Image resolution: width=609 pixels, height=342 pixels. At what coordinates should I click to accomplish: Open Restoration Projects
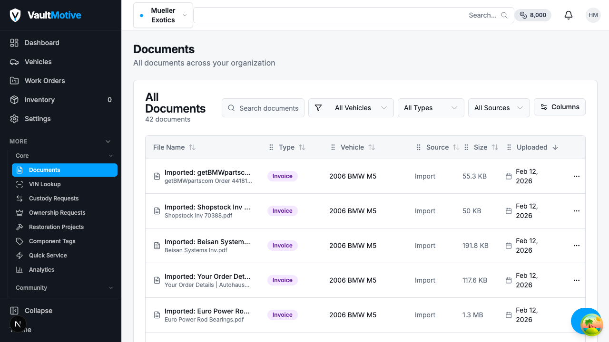(x=65, y=227)
